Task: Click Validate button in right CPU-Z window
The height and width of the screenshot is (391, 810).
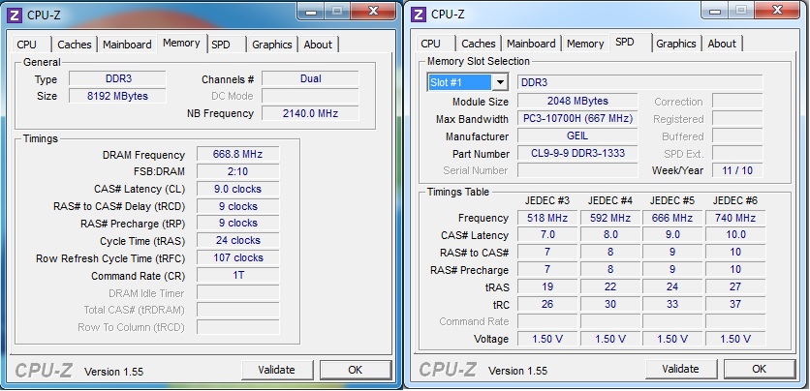Action: [681, 369]
